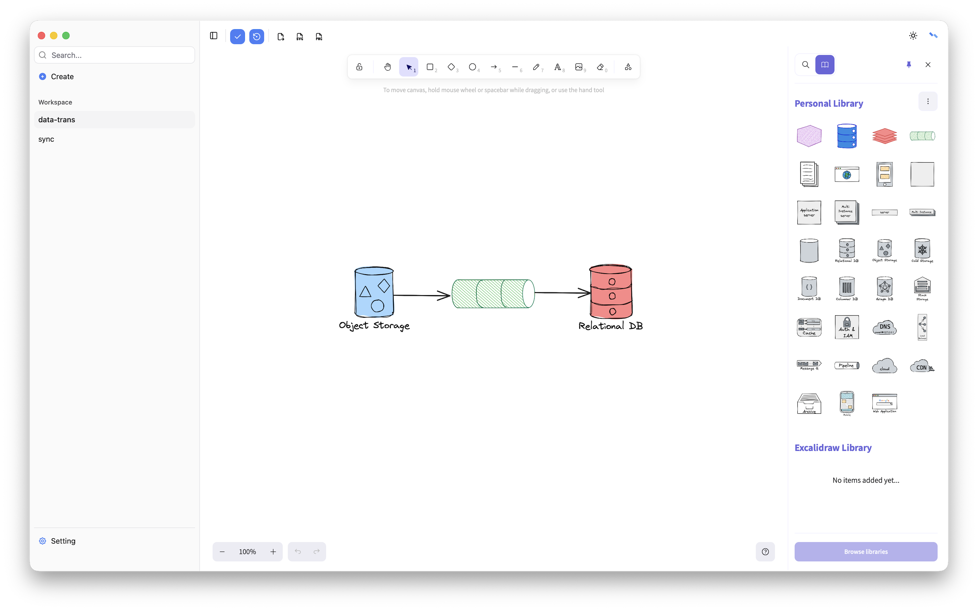Open Personal Library three-dot menu

(x=927, y=101)
